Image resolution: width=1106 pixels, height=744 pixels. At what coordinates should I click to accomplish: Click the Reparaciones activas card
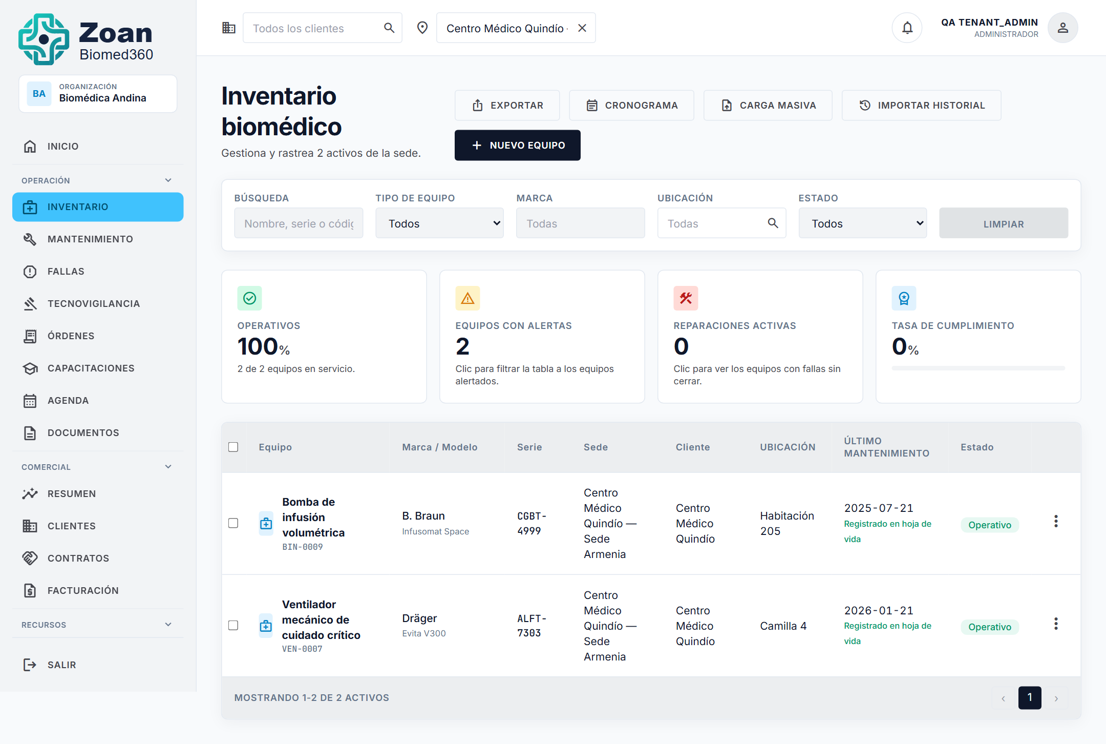[x=760, y=337]
